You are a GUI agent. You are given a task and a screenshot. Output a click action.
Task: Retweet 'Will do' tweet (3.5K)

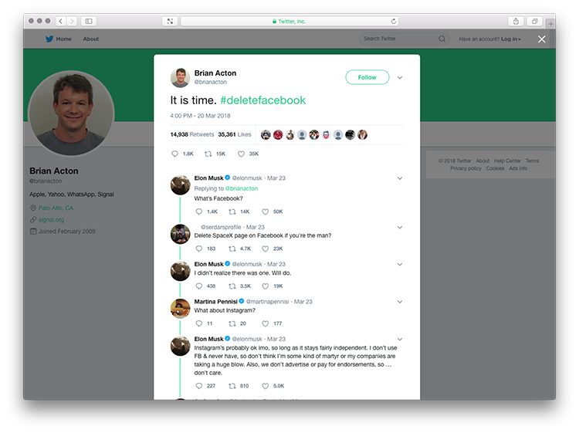pos(239,286)
